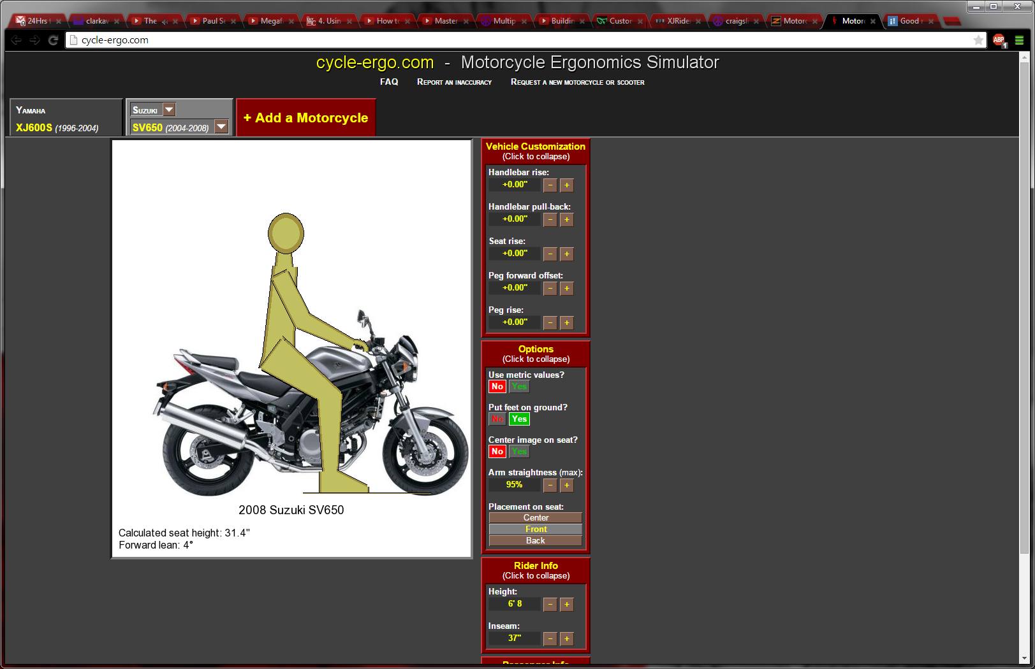
Task: Increase rider height
Action: (567, 605)
